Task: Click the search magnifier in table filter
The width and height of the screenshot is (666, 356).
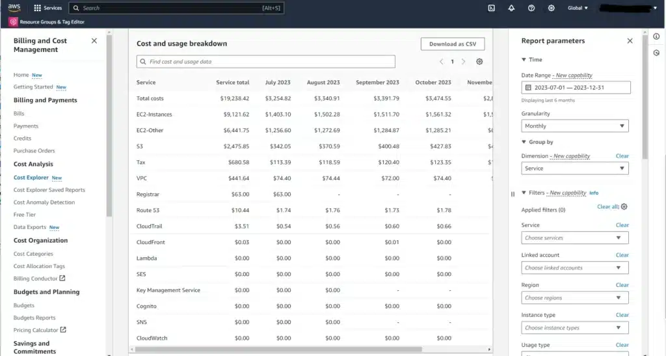Action: coord(143,62)
